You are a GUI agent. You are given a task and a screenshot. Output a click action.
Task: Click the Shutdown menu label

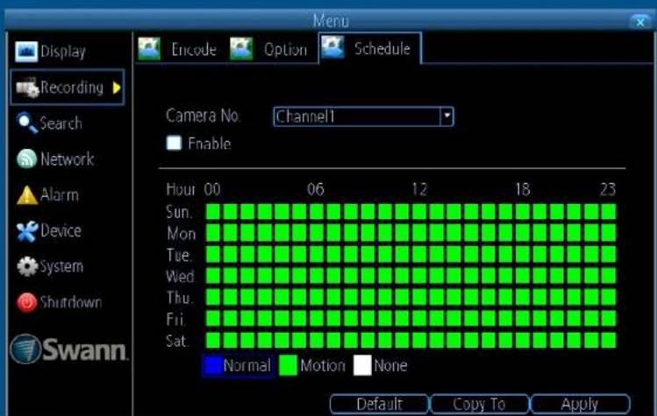(71, 302)
